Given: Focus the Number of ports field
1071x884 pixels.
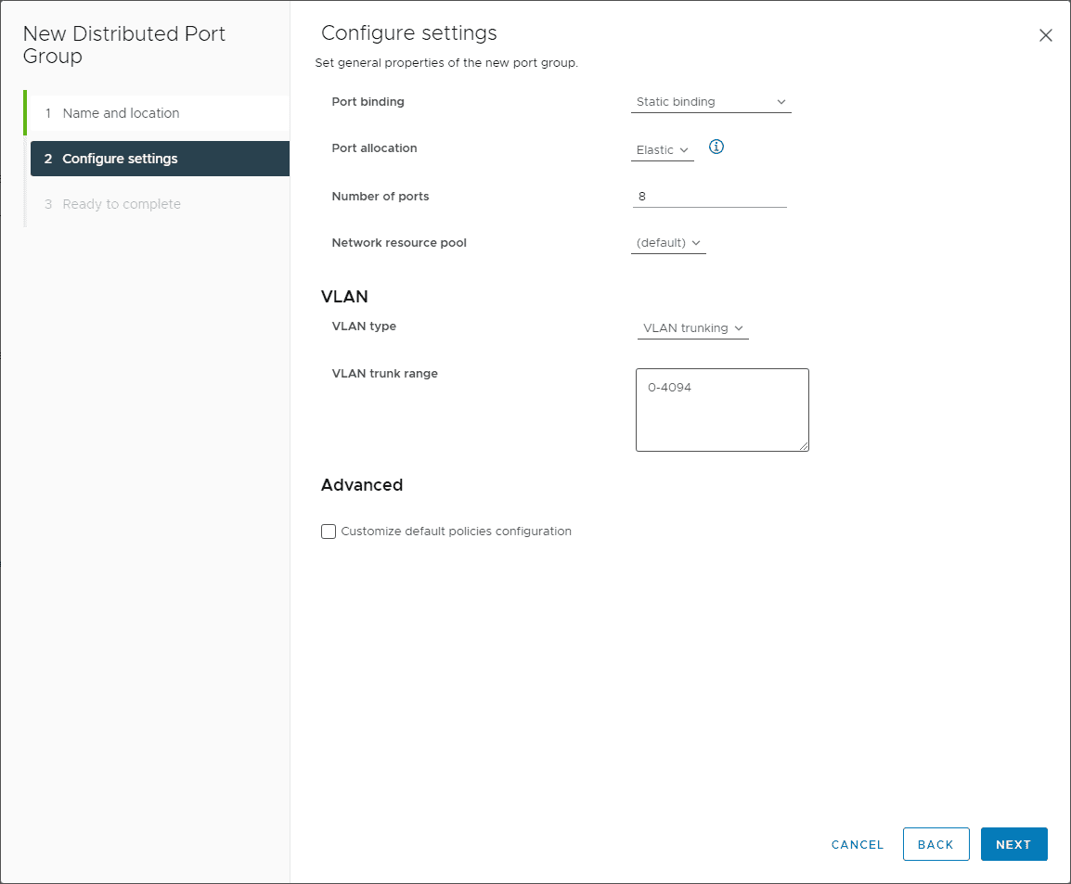Looking at the screenshot, I should pos(709,197).
